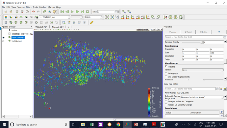Open the Edit Color Map icon
The width and height of the screenshot is (227, 128).
coord(11,17)
